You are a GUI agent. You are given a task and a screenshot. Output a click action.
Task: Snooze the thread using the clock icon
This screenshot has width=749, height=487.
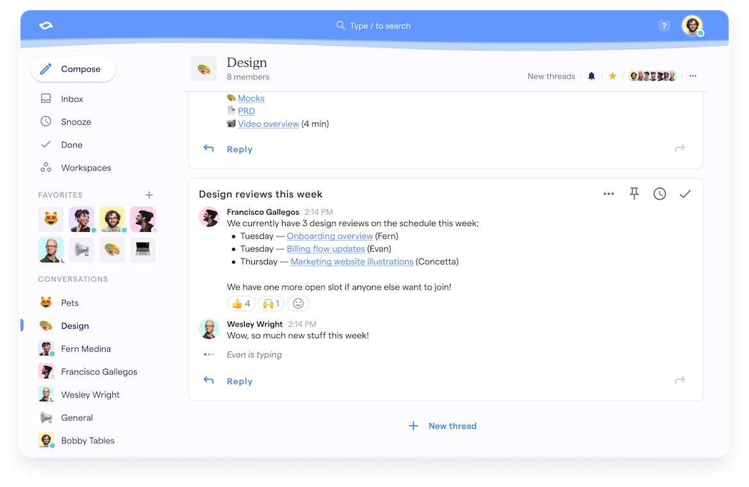(x=659, y=194)
